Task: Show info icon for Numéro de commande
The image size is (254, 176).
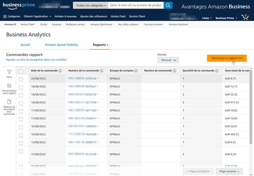Action: 175,71
